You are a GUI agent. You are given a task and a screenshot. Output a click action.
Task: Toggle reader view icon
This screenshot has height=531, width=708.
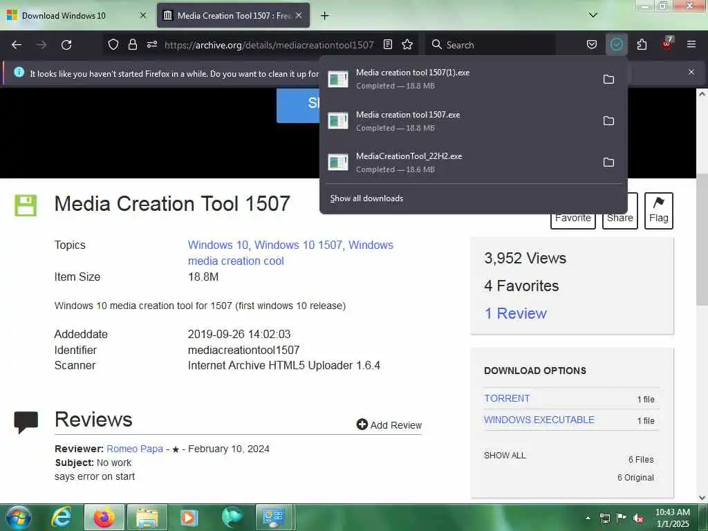pos(387,44)
